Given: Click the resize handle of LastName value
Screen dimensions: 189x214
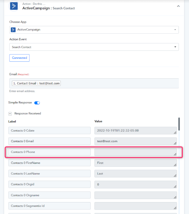Looking at the screenshot, I should tap(175, 176).
